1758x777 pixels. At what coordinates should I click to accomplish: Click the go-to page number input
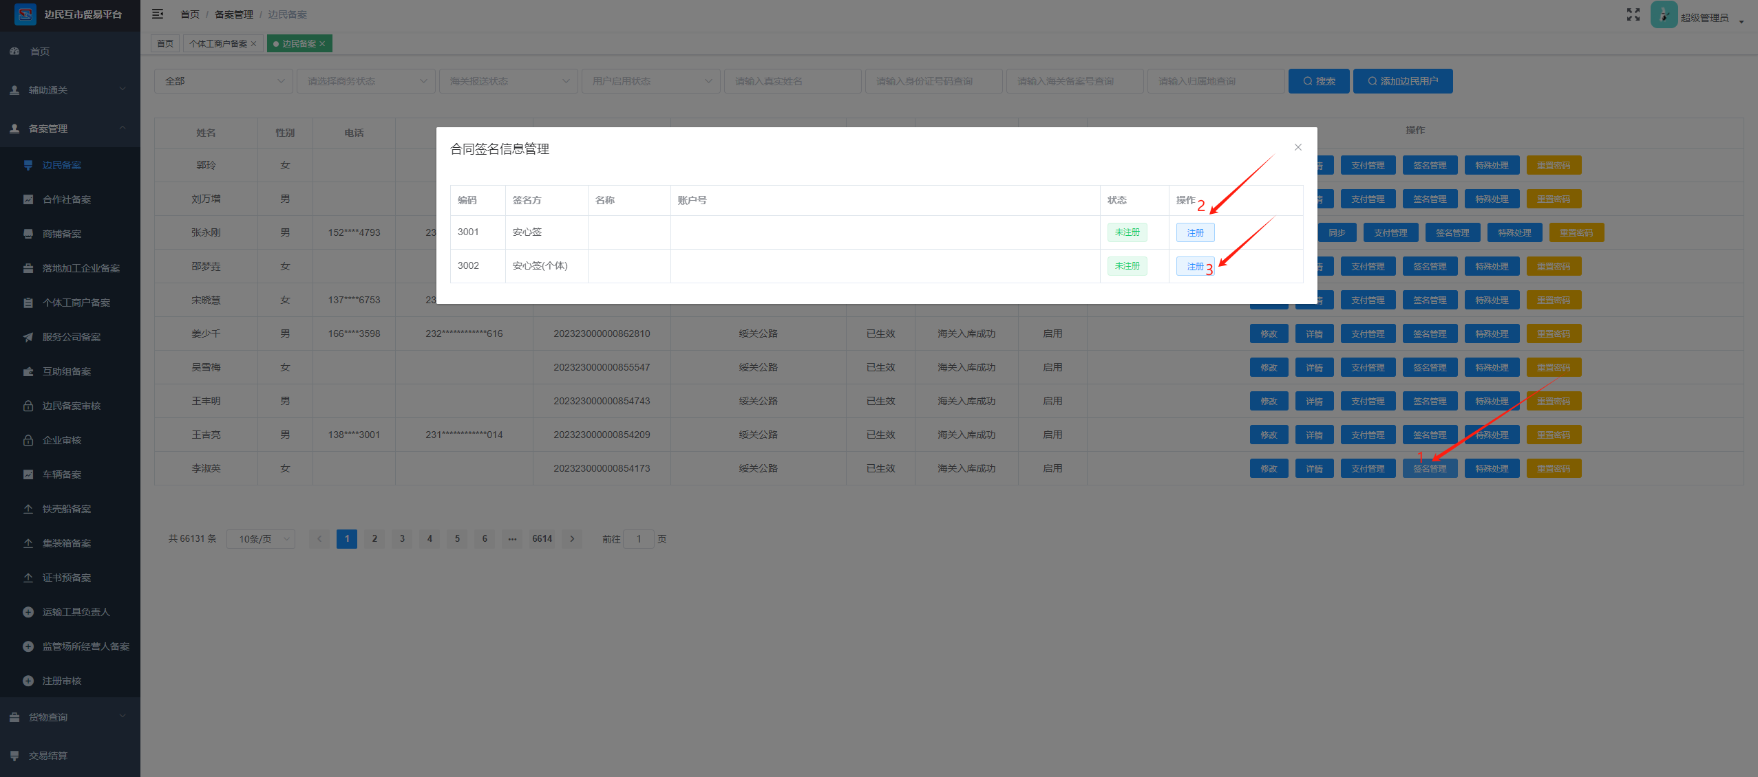click(x=639, y=539)
